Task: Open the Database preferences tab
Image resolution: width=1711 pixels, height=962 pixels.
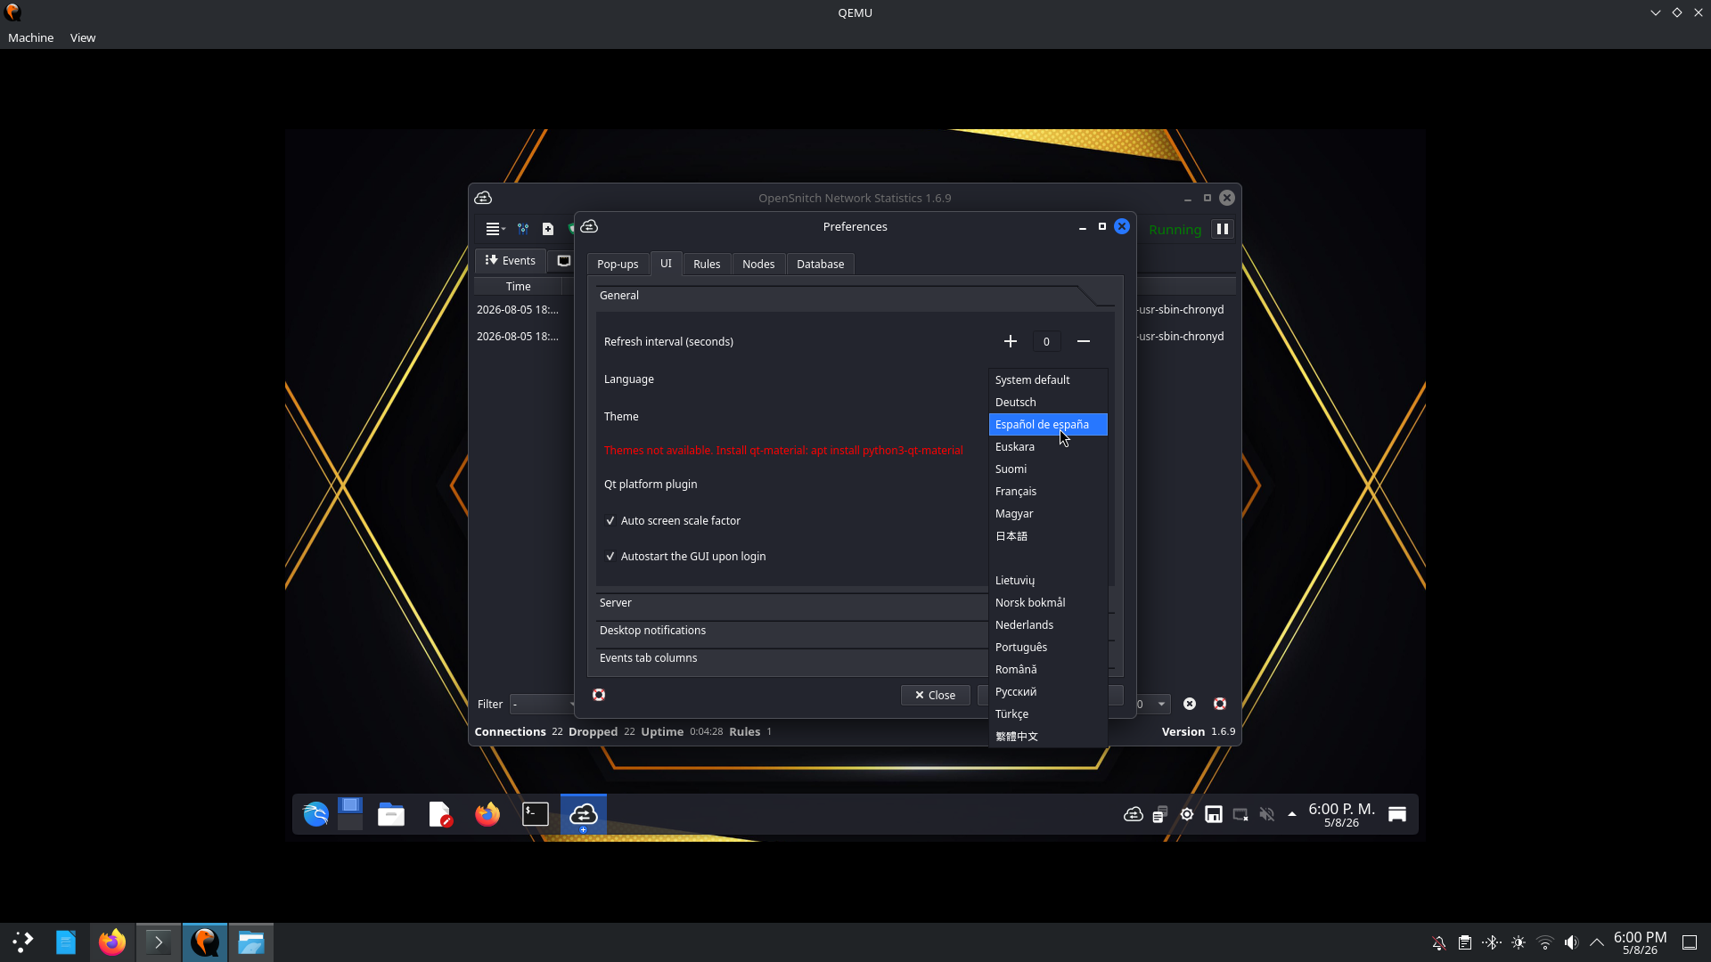Action: (x=820, y=265)
